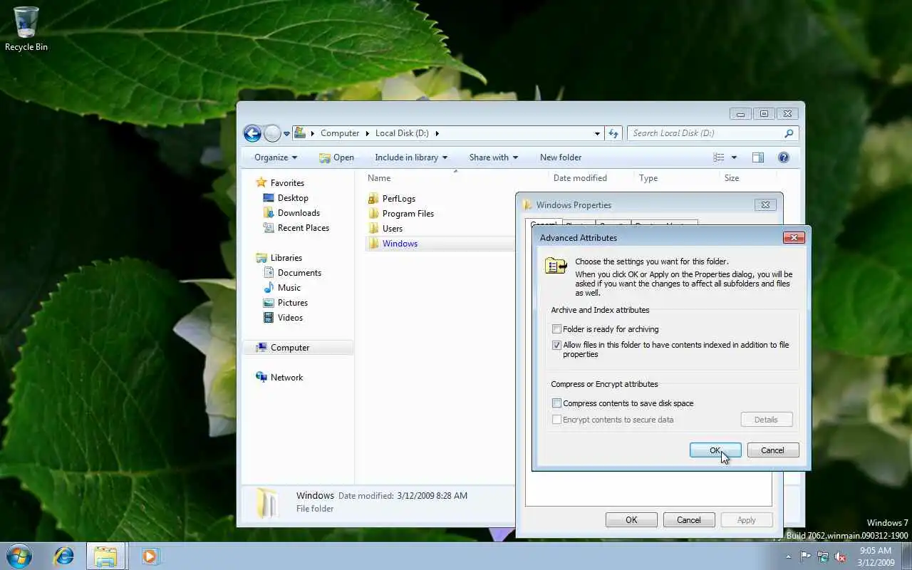Sort by the Size column header
Viewport: 912px width, 570px height.
(748, 178)
